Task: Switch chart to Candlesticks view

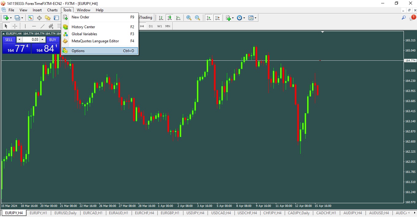Action: click(x=169, y=17)
